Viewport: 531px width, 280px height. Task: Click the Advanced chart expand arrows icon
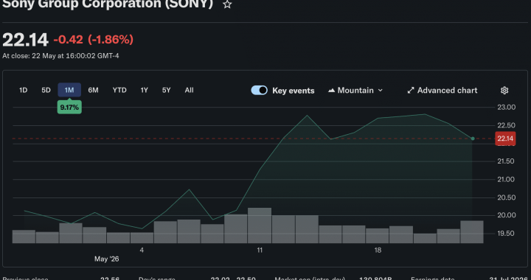(x=411, y=91)
